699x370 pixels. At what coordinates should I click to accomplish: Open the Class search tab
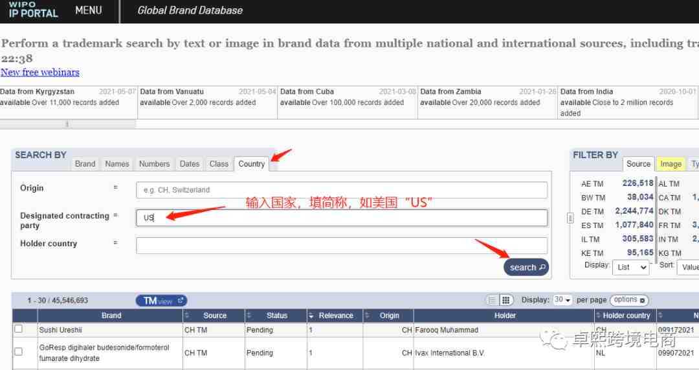pyautogui.click(x=219, y=164)
